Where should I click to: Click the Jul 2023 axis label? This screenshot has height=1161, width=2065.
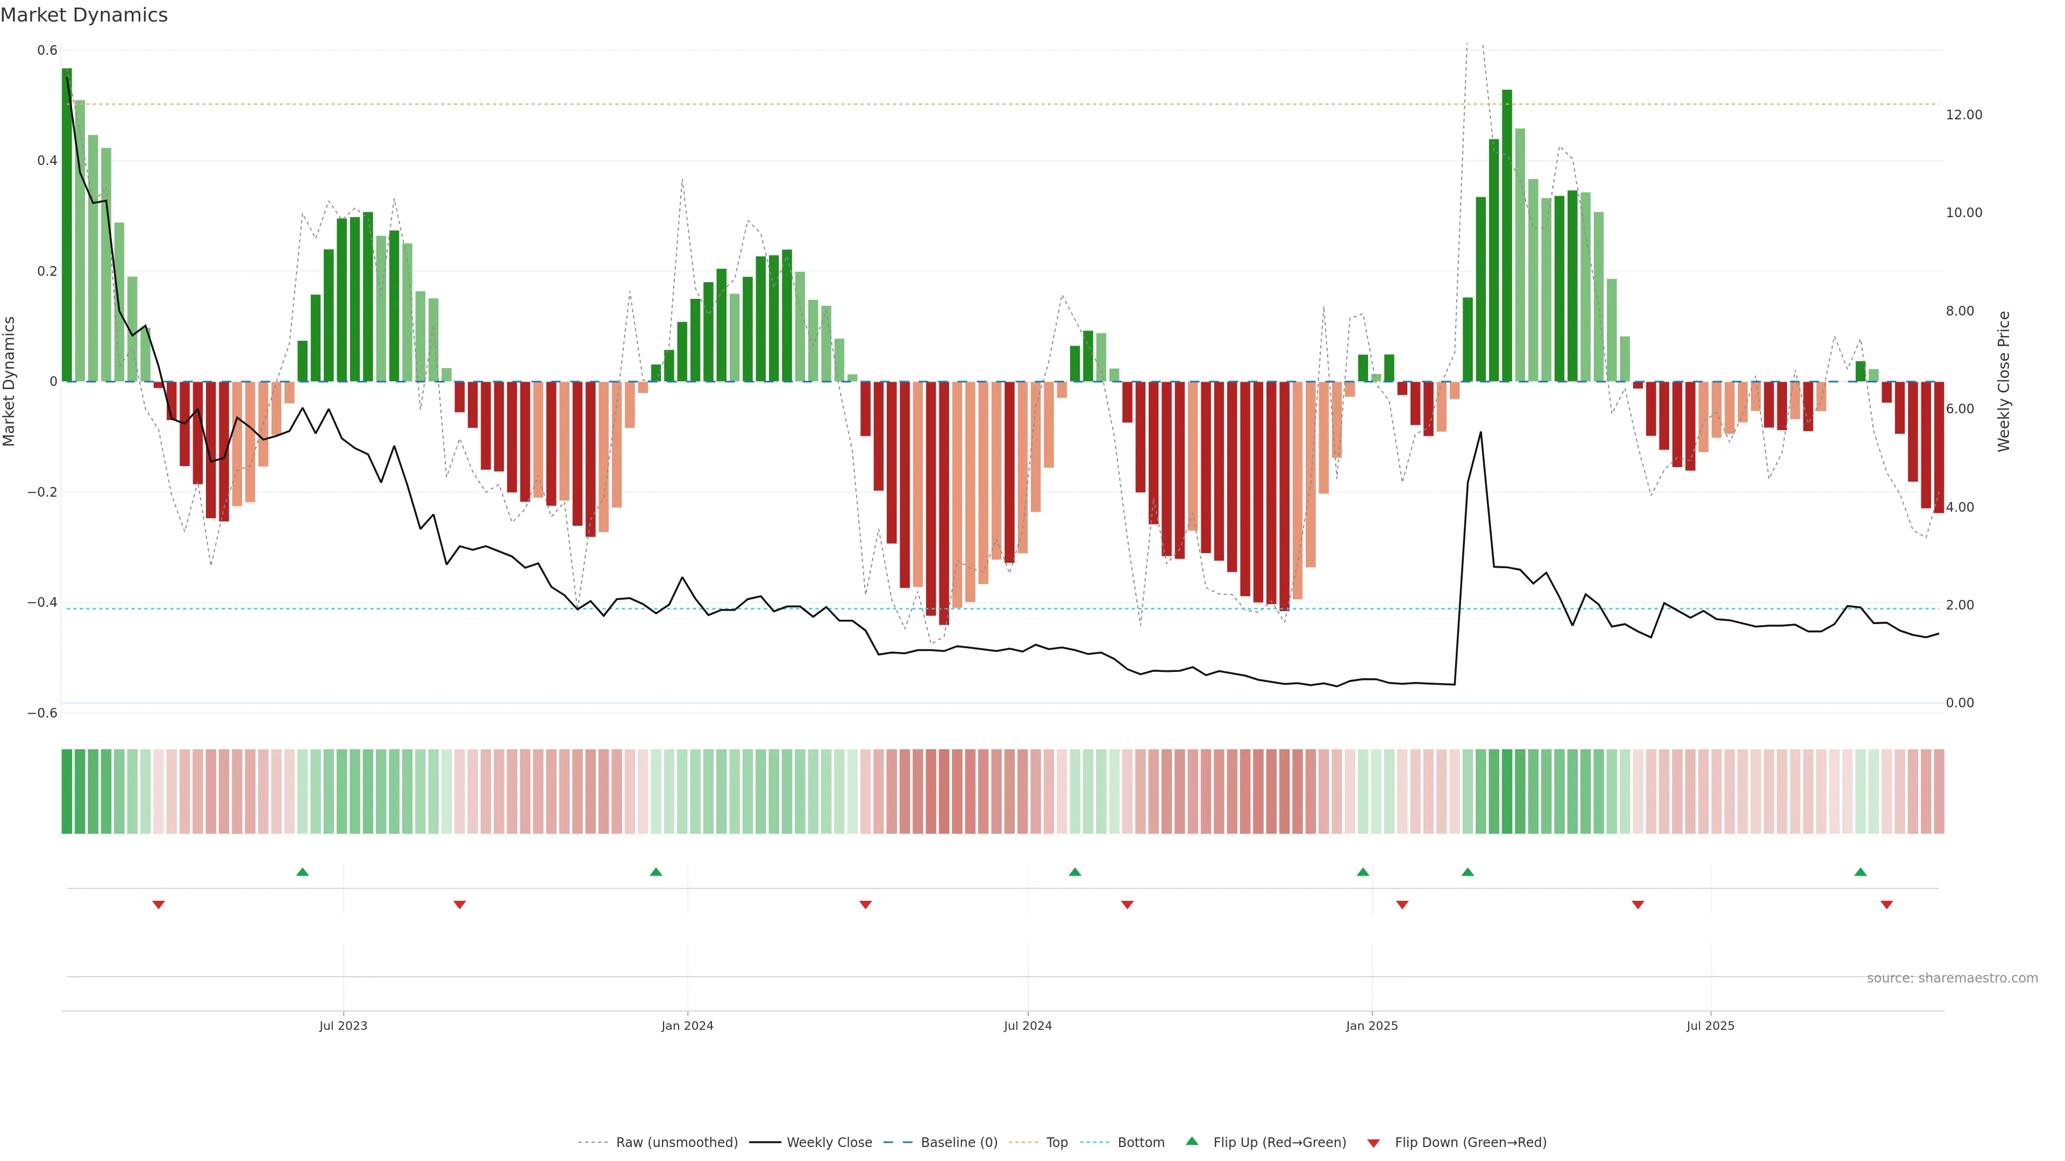343,1026
